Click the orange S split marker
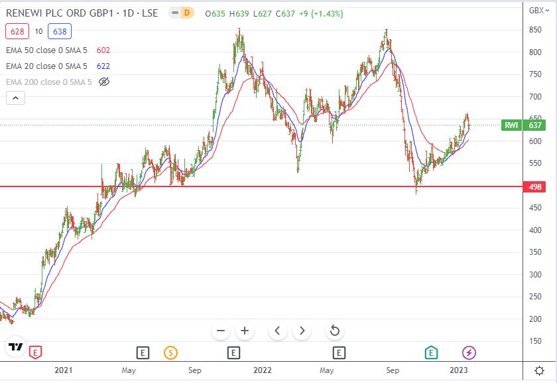The width and height of the screenshot is (557, 383). [x=170, y=352]
